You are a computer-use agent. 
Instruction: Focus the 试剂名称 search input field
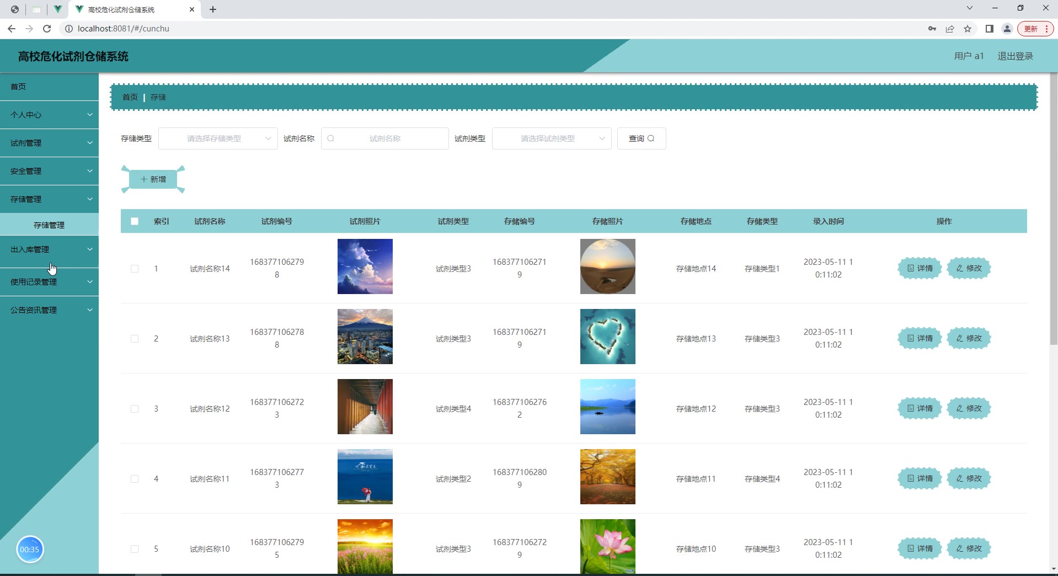tap(385, 138)
